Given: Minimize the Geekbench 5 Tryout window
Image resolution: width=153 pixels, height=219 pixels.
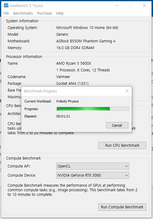Looking at the screenshot, I should (x=117, y=5).
